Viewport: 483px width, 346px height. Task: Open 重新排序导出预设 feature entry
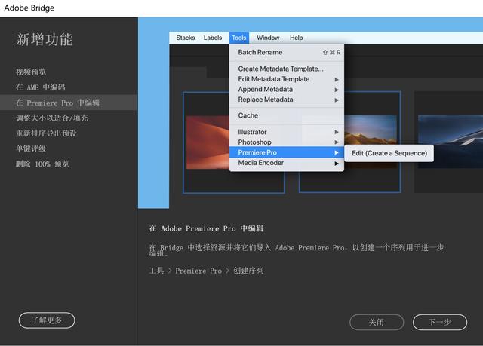coord(46,133)
